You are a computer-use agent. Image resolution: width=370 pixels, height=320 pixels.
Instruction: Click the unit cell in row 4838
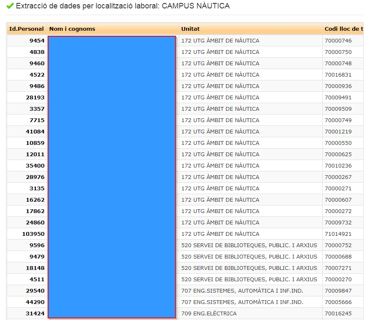tap(220, 52)
